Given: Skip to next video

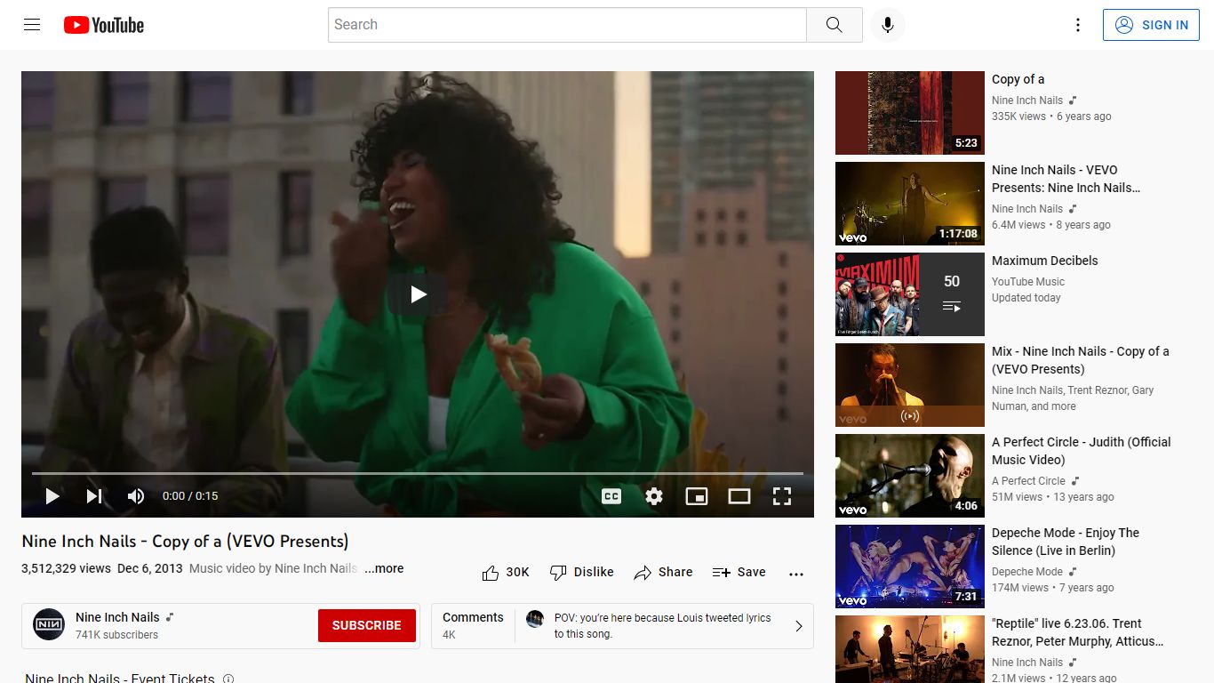Looking at the screenshot, I should (94, 496).
